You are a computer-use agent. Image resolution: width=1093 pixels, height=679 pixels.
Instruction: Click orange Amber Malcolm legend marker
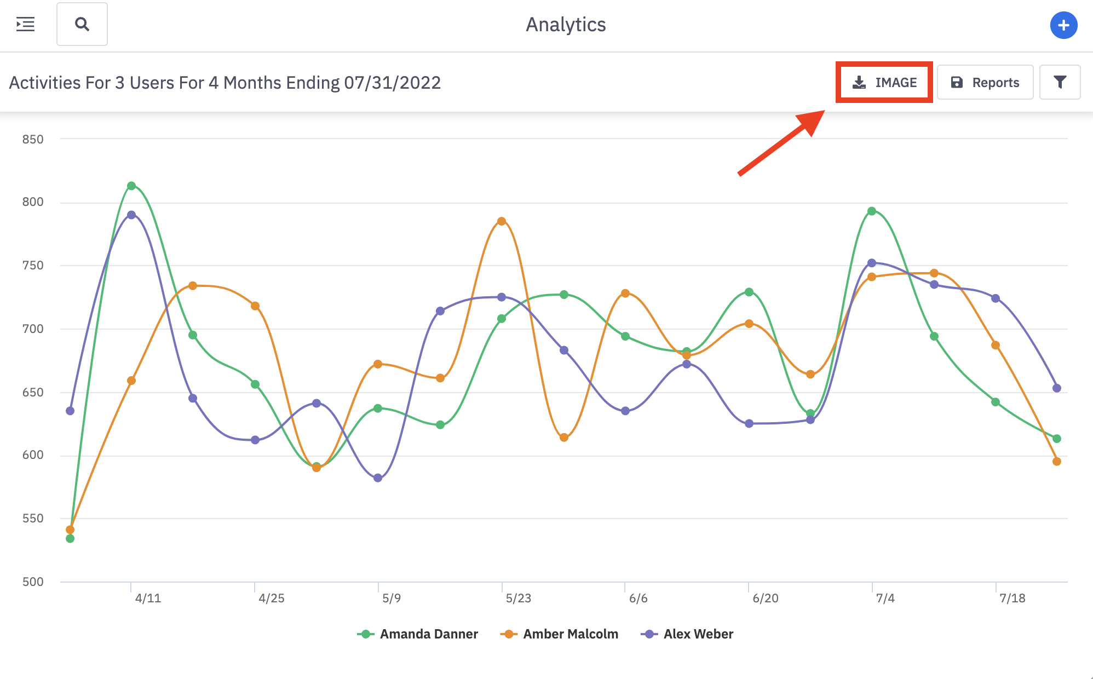pyautogui.click(x=509, y=634)
